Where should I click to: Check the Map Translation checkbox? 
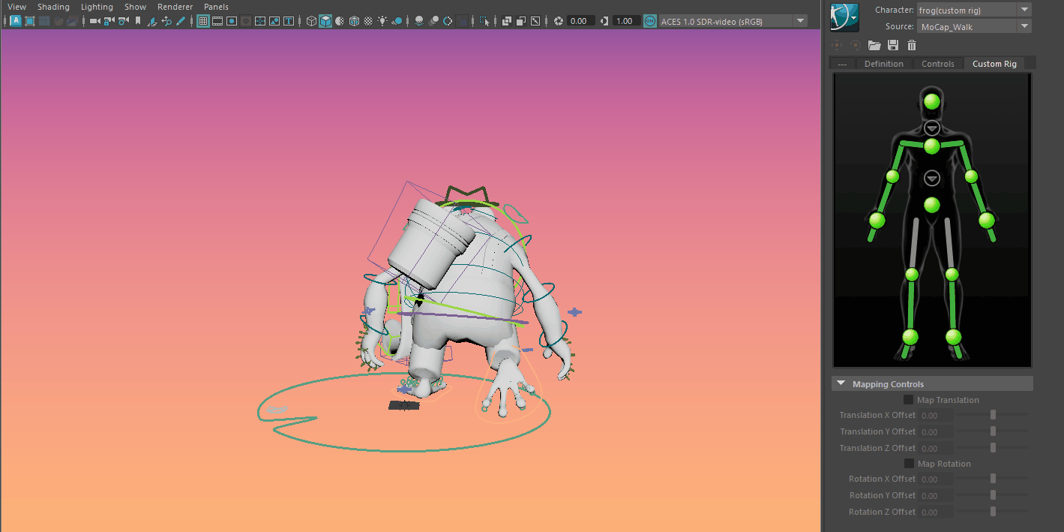click(909, 400)
